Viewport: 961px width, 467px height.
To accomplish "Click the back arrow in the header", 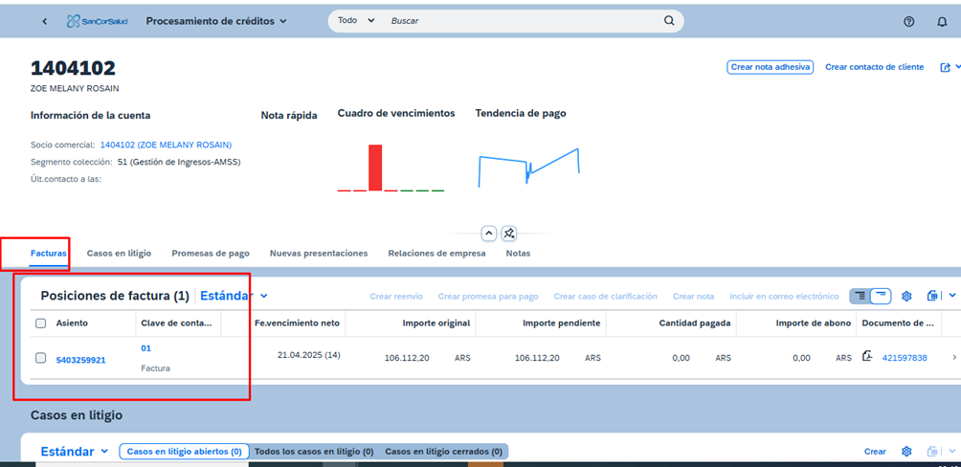I will 45,21.
